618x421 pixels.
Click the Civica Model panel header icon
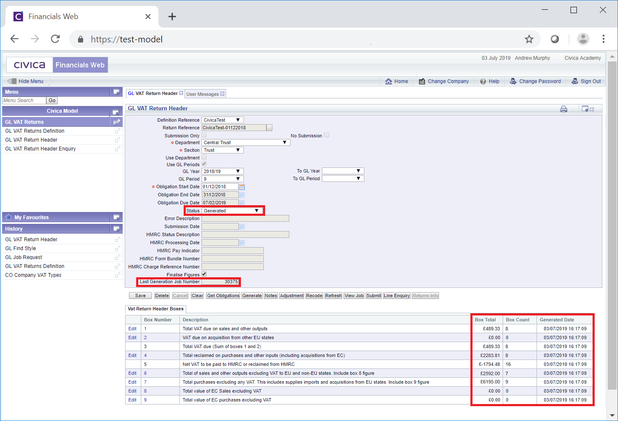pyautogui.click(x=115, y=112)
